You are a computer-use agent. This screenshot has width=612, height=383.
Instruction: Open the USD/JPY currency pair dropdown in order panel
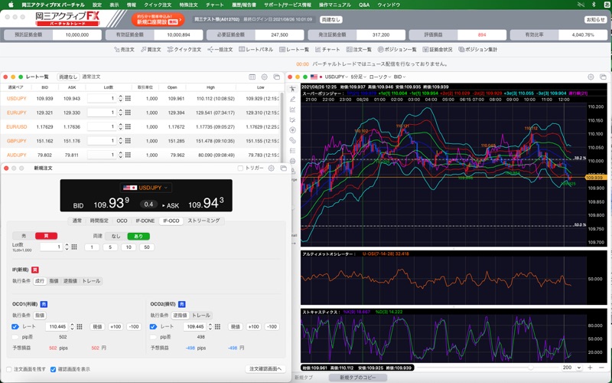click(x=145, y=188)
